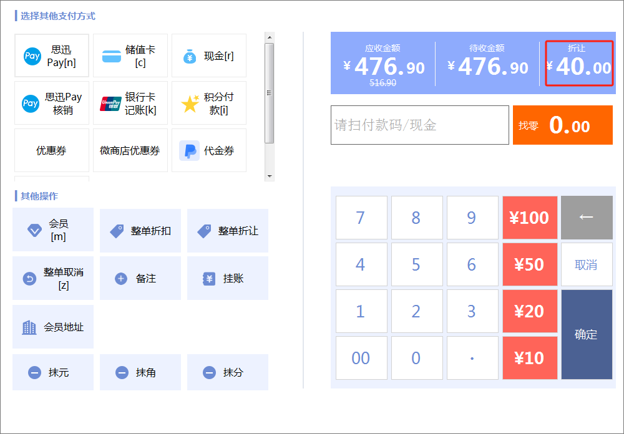Click the payment list scroll-down arrow
The height and width of the screenshot is (434, 624).
[270, 176]
